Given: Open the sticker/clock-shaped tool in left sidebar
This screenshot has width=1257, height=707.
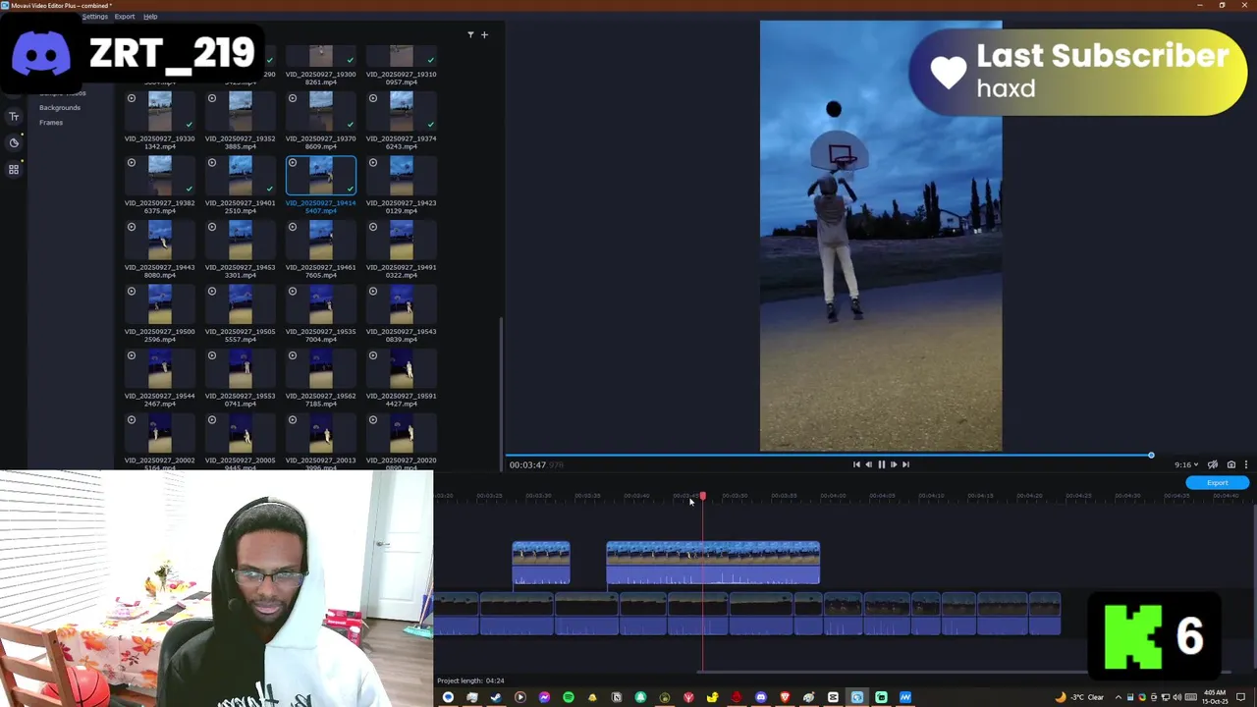Looking at the screenshot, I should [14, 143].
